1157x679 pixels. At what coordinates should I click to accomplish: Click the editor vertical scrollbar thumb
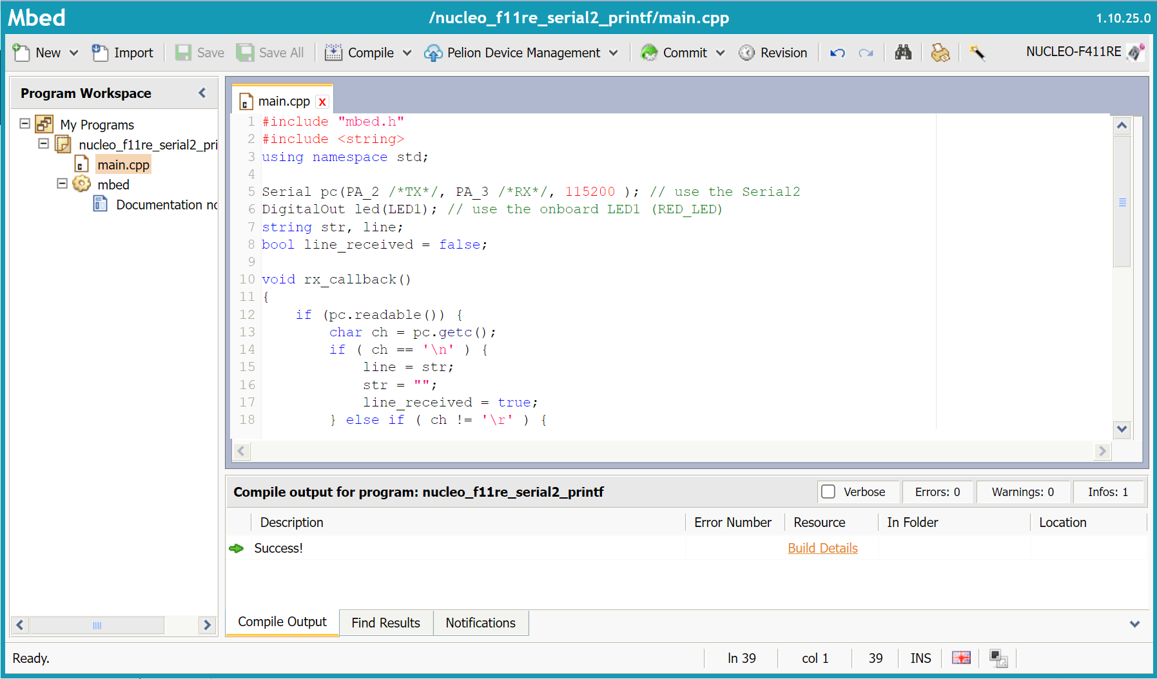click(1122, 201)
